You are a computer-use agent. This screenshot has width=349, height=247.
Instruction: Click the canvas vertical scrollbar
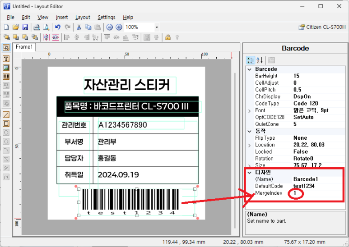235,150
